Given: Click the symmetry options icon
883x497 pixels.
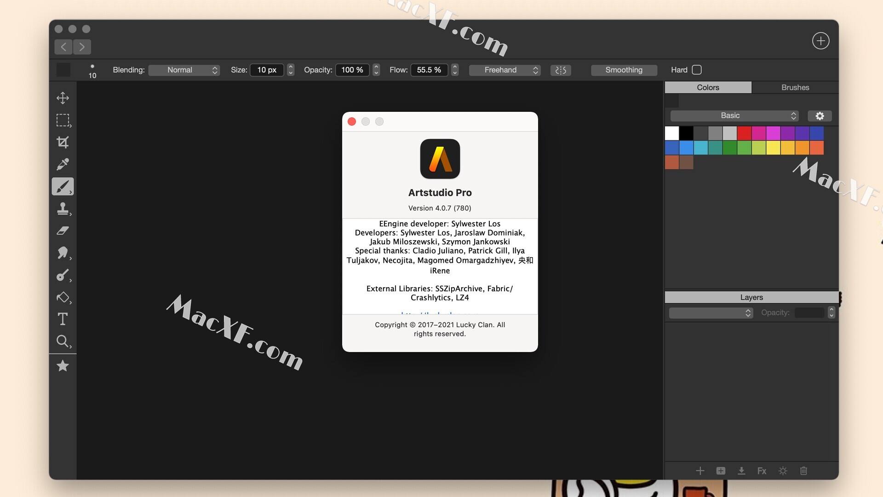Looking at the screenshot, I should pyautogui.click(x=561, y=70).
